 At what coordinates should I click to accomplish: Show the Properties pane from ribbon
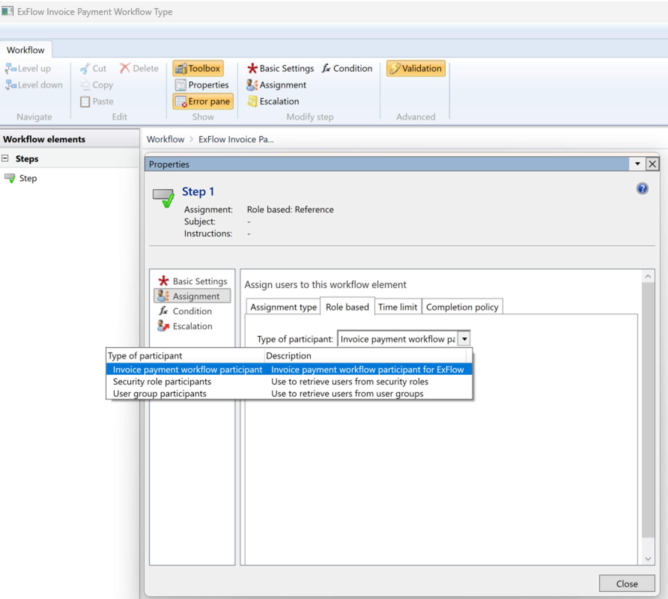tap(202, 85)
